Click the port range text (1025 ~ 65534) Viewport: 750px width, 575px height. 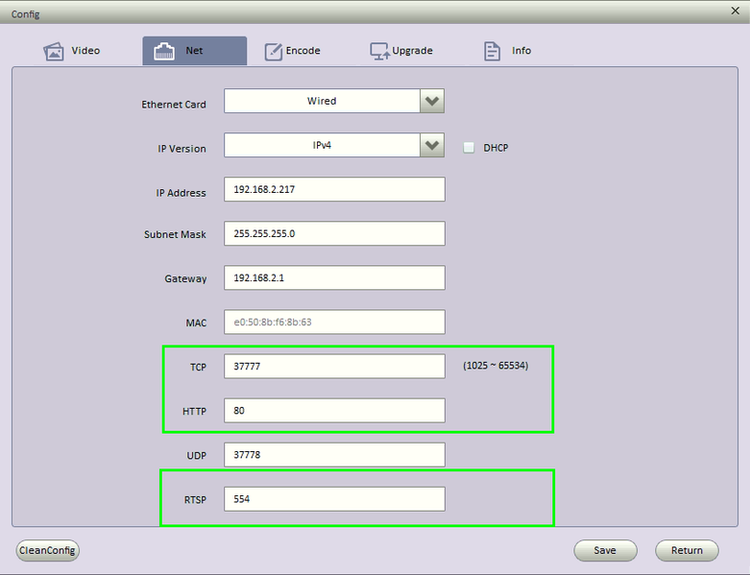click(496, 366)
